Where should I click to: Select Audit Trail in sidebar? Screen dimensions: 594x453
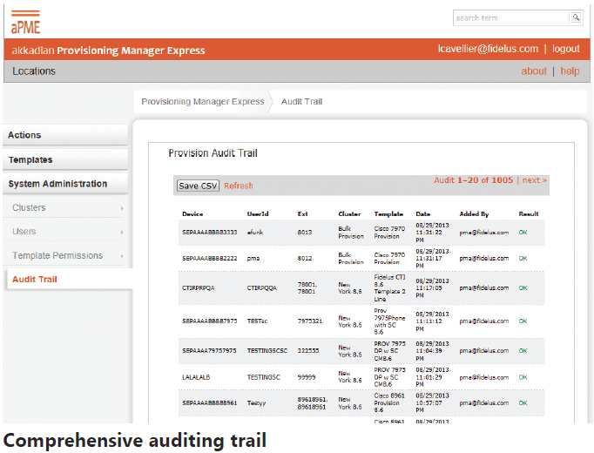(x=35, y=279)
